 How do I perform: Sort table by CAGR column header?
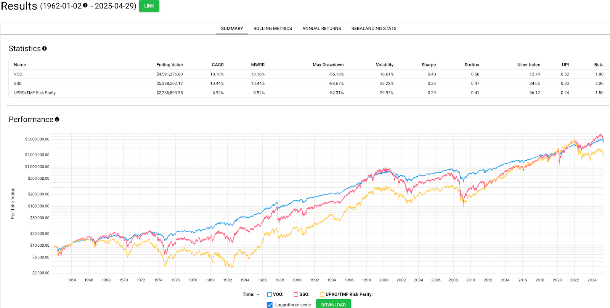click(218, 65)
